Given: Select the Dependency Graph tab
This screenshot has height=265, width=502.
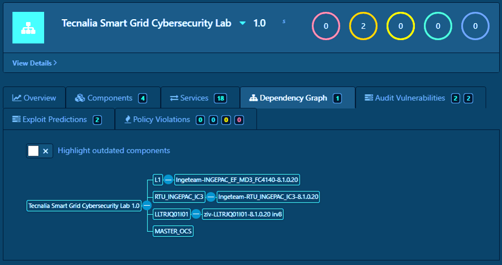Looking at the screenshot, I should tap(298, 98).
